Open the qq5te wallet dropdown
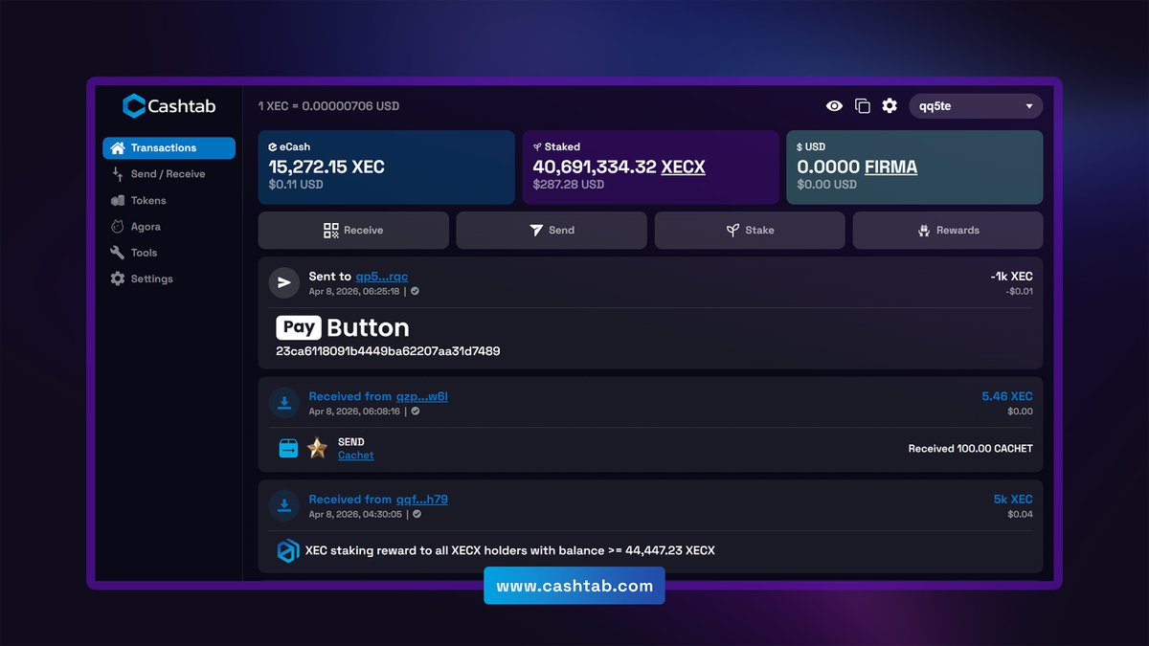Image resolution: width=1149 pixels, height=646 pixels. (976, 106)
